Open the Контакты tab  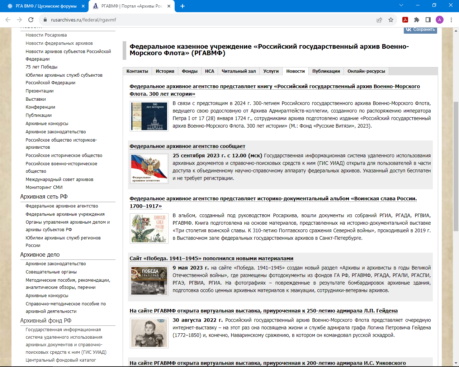pyautogui.click(x=137, y=71)
